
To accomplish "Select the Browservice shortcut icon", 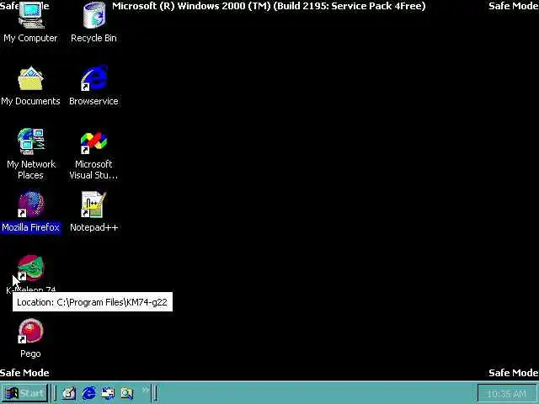I will coord(93,78).
